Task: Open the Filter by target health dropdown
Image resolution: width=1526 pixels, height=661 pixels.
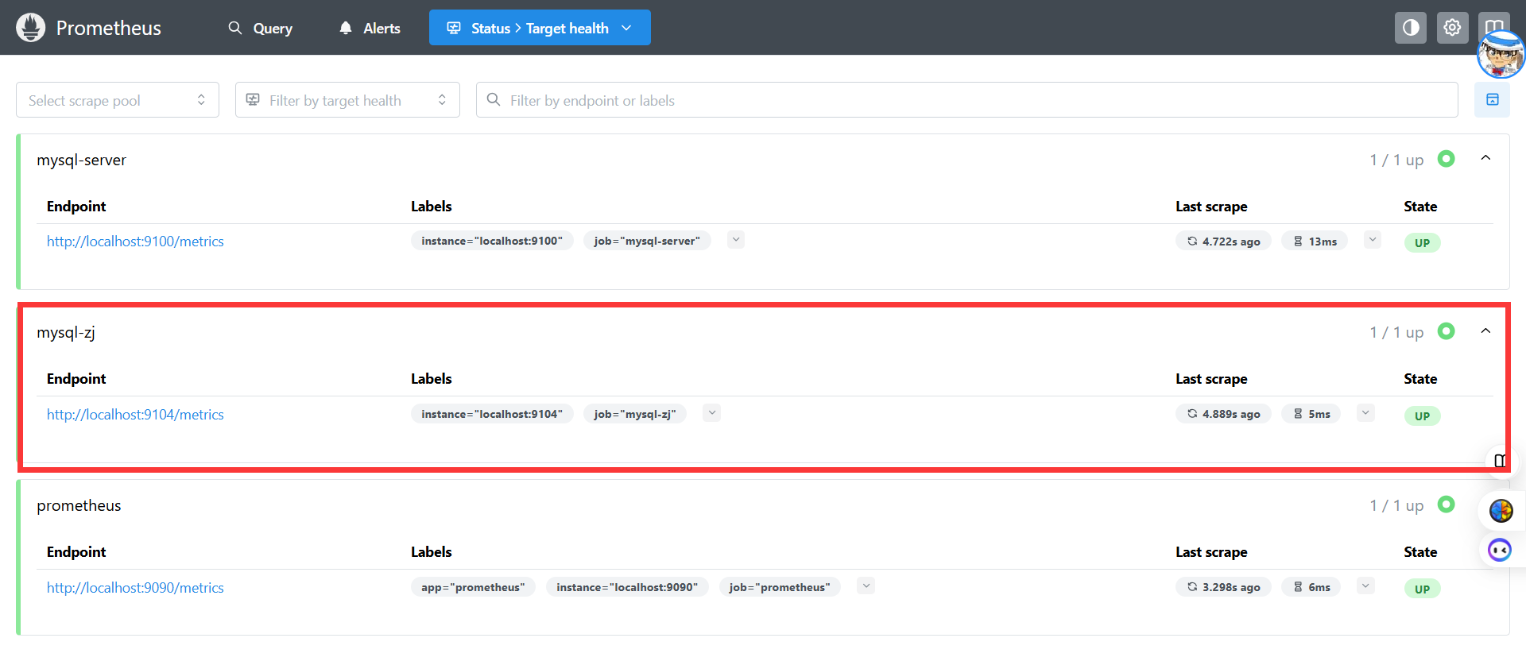Action: pos(347,100)
